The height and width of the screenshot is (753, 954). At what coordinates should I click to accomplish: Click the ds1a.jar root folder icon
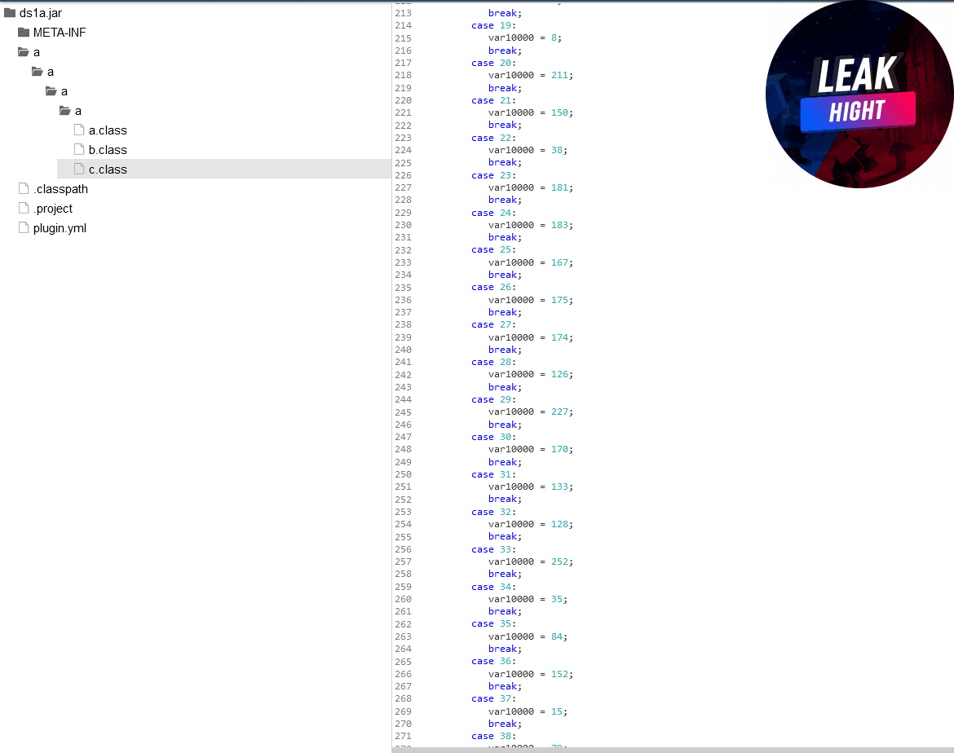click(x=10, y=13)
